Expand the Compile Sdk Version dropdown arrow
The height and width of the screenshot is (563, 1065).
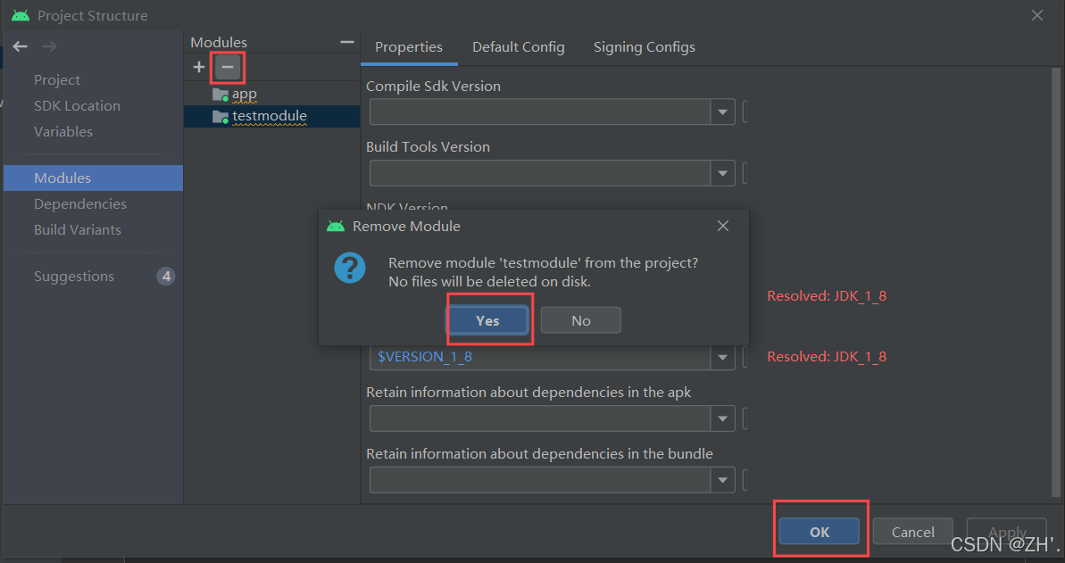point(723,112)
